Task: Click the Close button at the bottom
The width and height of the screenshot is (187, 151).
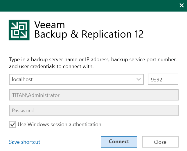Action: click(x=160, y=142)
